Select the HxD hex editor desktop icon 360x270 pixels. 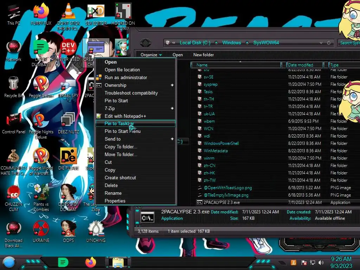click(x=96, y=14)
